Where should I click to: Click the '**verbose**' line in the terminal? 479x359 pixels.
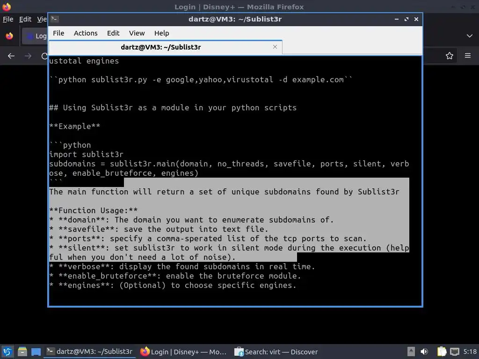[x=182, y=266]
